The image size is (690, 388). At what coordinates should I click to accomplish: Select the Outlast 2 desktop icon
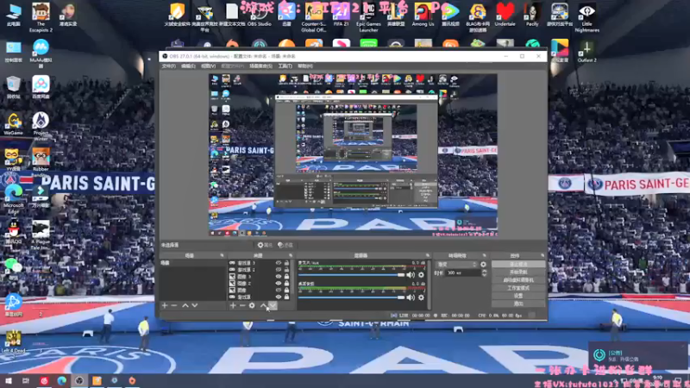(x=586, y=52)
